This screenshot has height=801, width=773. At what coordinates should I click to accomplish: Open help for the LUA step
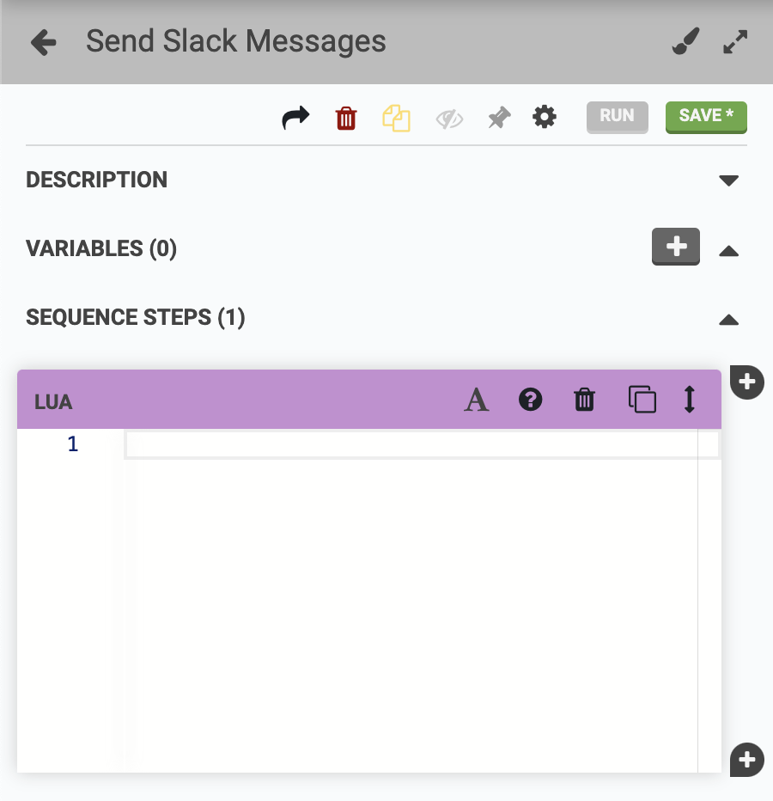[530, 399]
